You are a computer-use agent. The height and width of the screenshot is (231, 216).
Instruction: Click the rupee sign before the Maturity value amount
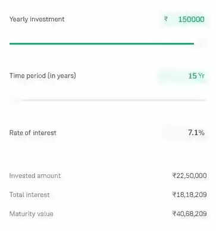point(174,214)
